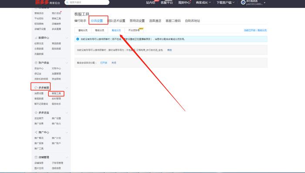The width and height of the screenshot is (305, 173).
Task: Open 图片空间 under 店铺管理
Action: pos(39,168)
